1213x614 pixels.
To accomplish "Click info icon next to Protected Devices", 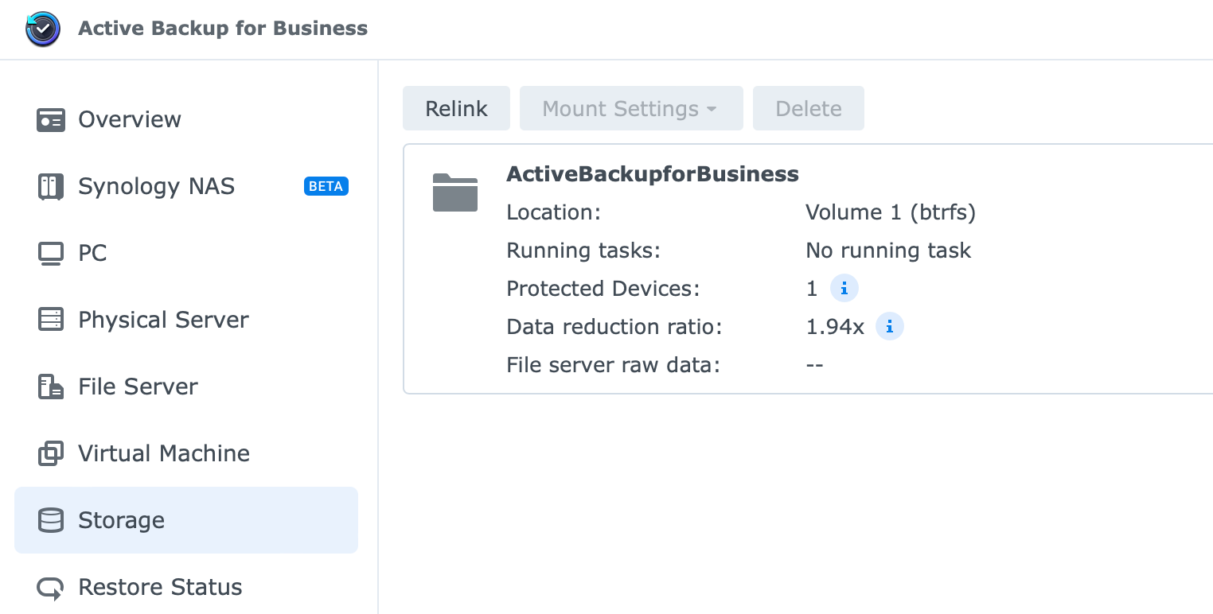I will point(844,289).
